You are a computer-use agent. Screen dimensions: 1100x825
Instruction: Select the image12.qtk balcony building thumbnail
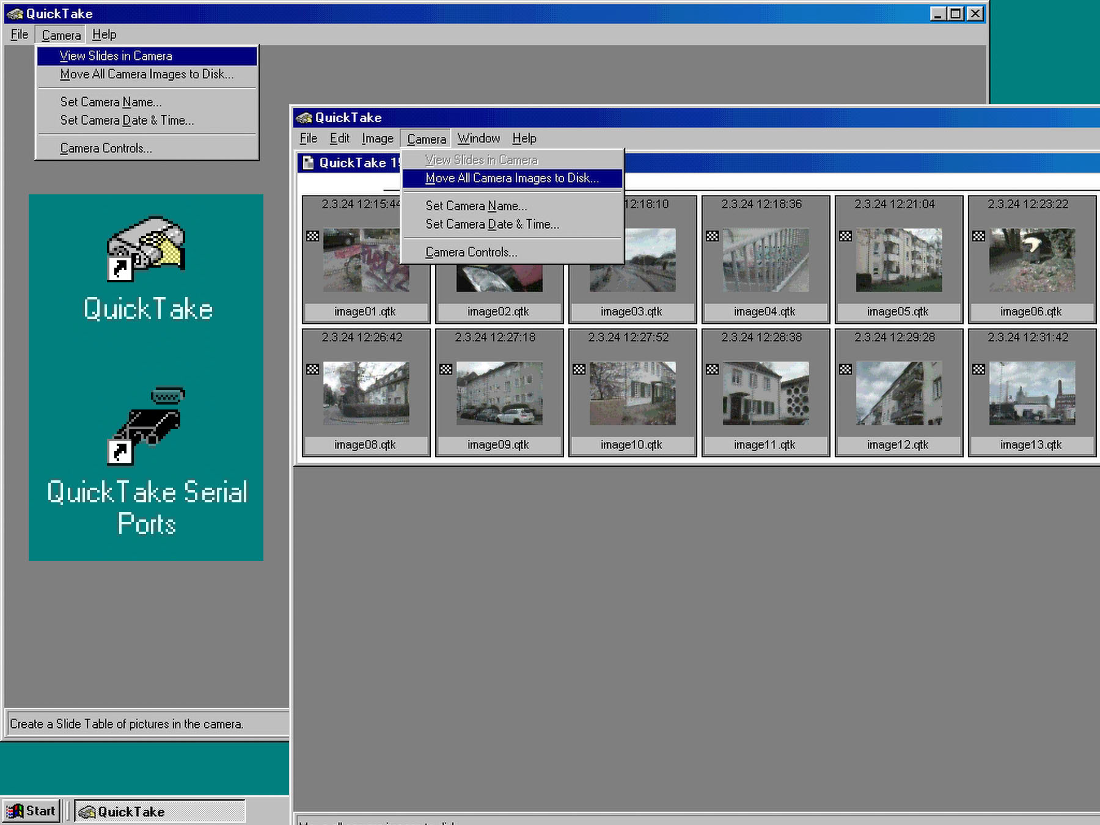[899, 394]
